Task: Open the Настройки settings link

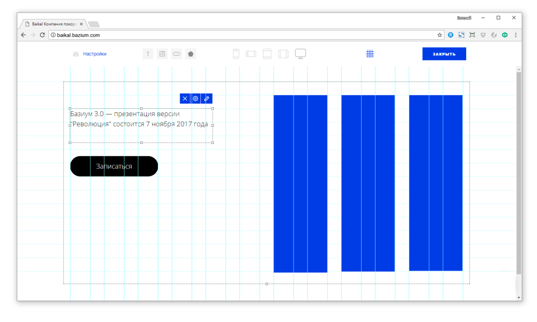Action: pyautogui.click(x=94, y=54)
